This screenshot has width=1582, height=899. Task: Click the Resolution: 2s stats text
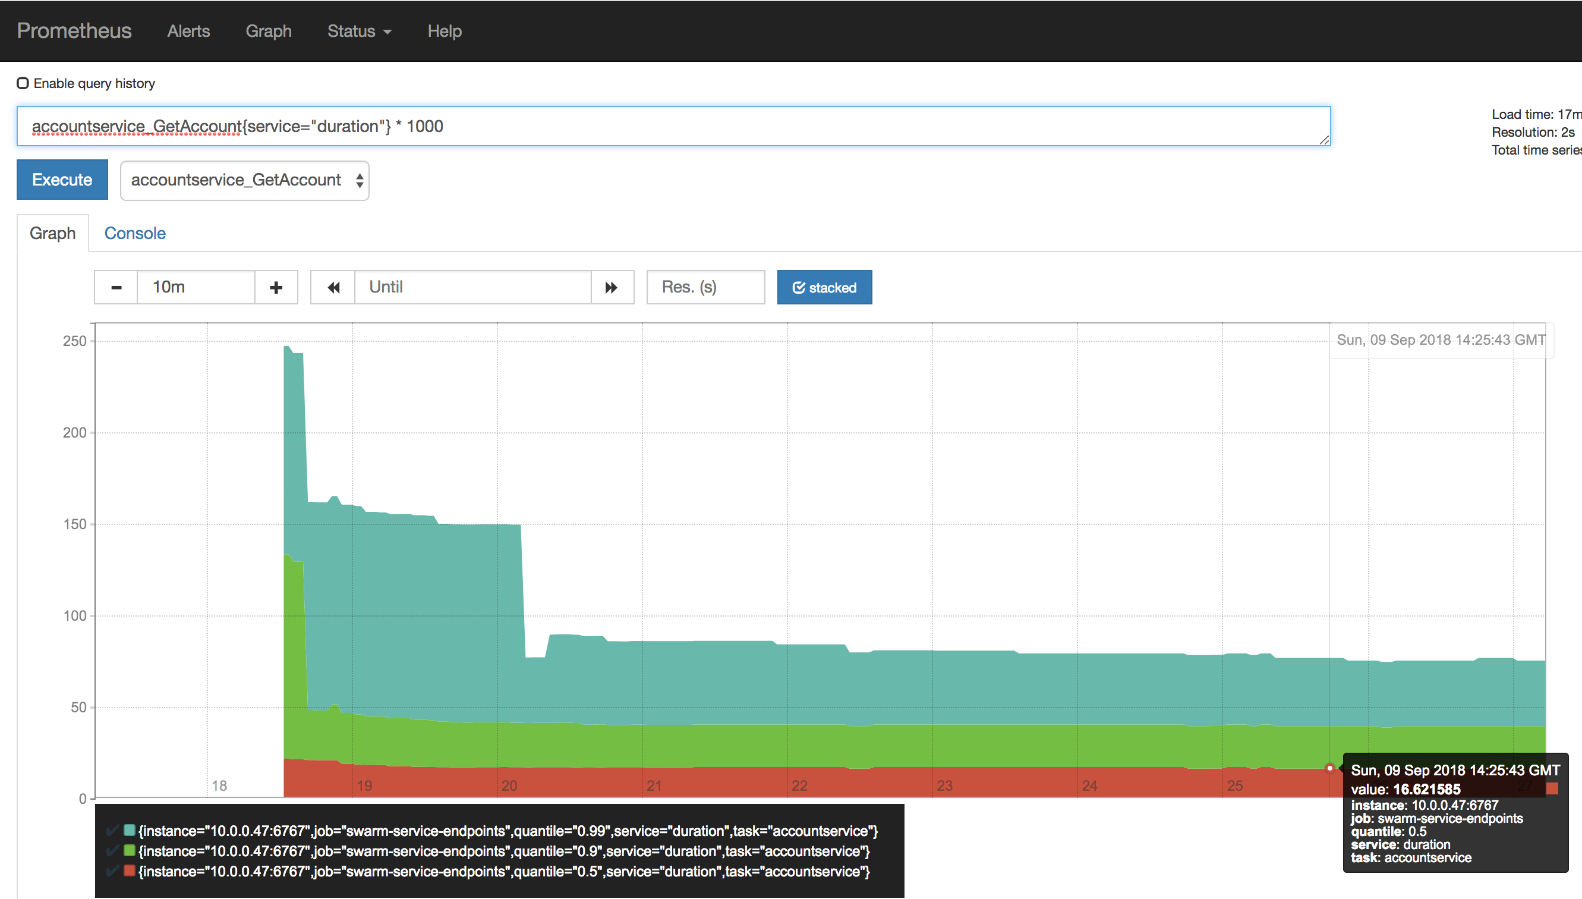1533,132
